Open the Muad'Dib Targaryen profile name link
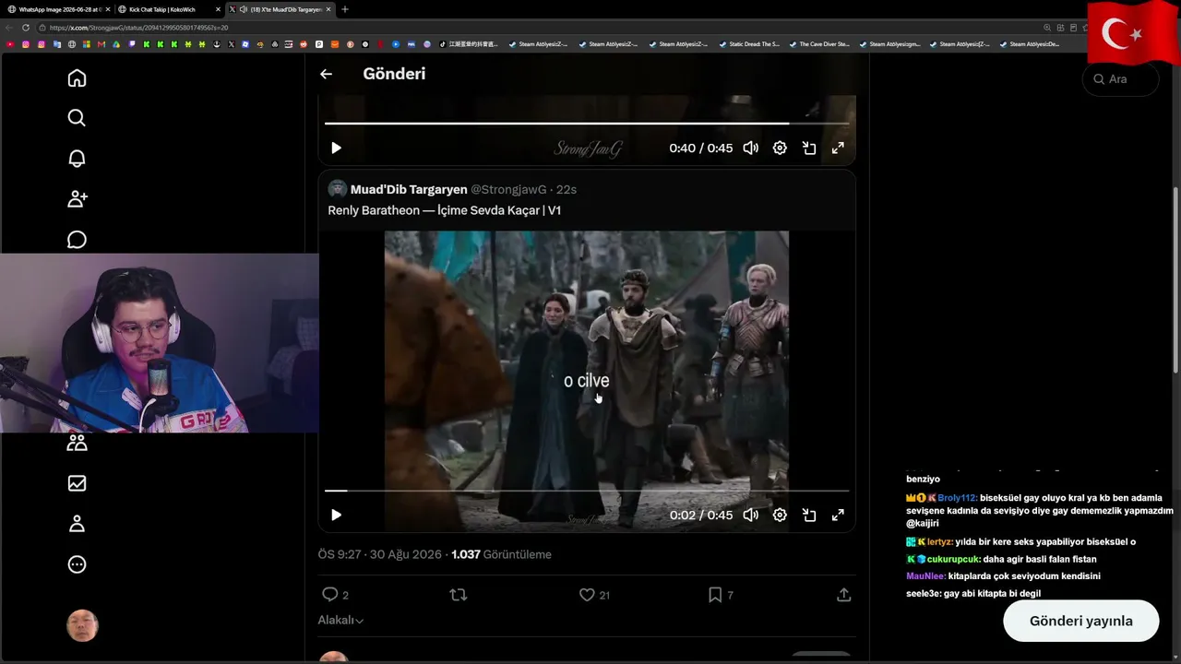The height and width of the screenshot is (664, 1181). (409, 189)
